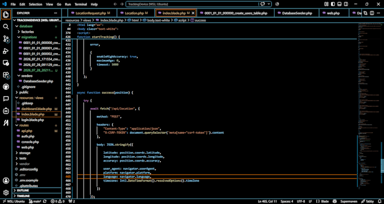
Task: Open the Help menu
Action: [94, 4]
